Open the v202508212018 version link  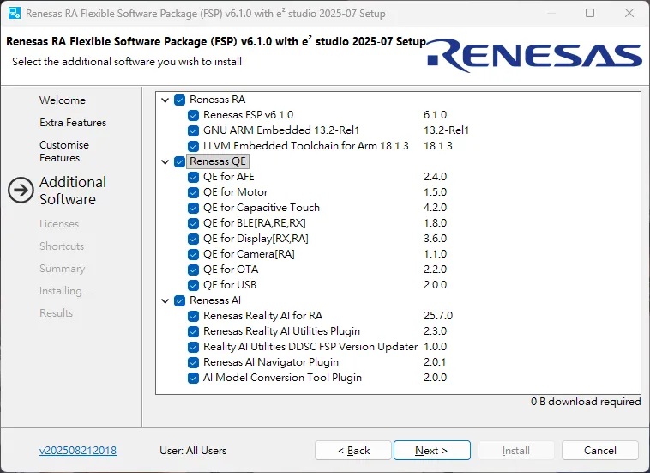click(78, 451)
